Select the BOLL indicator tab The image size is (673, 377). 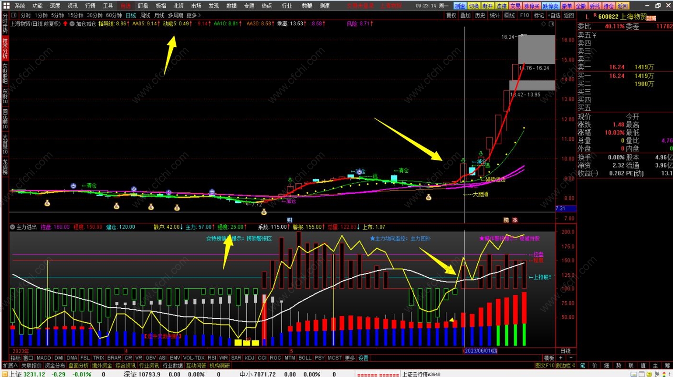click(305, 358)
